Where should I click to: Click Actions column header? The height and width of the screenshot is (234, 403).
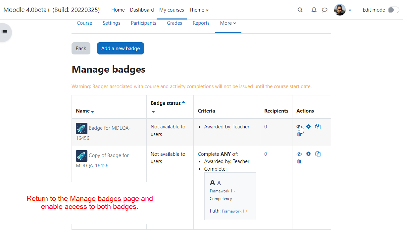(305, 111)
